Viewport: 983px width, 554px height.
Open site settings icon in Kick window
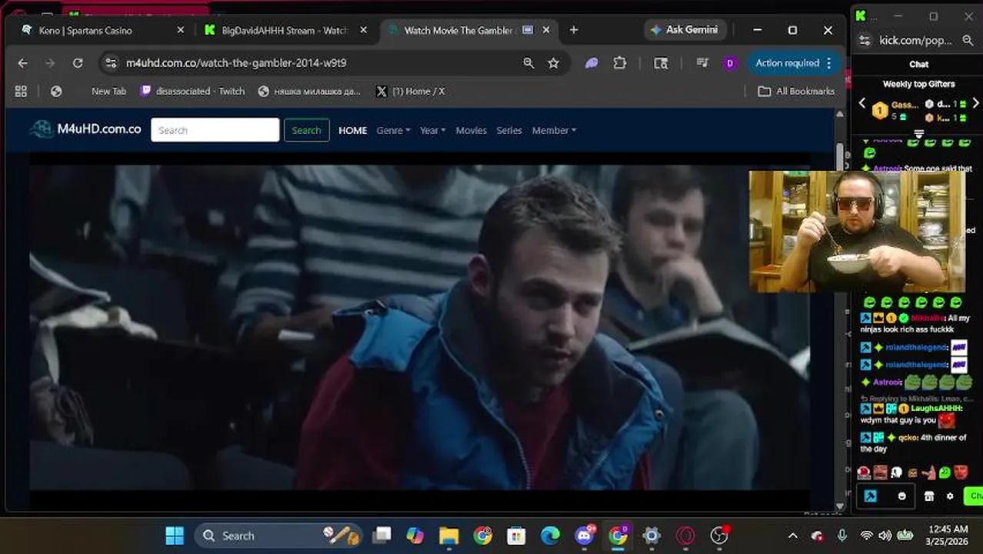[x=865, y=40]
